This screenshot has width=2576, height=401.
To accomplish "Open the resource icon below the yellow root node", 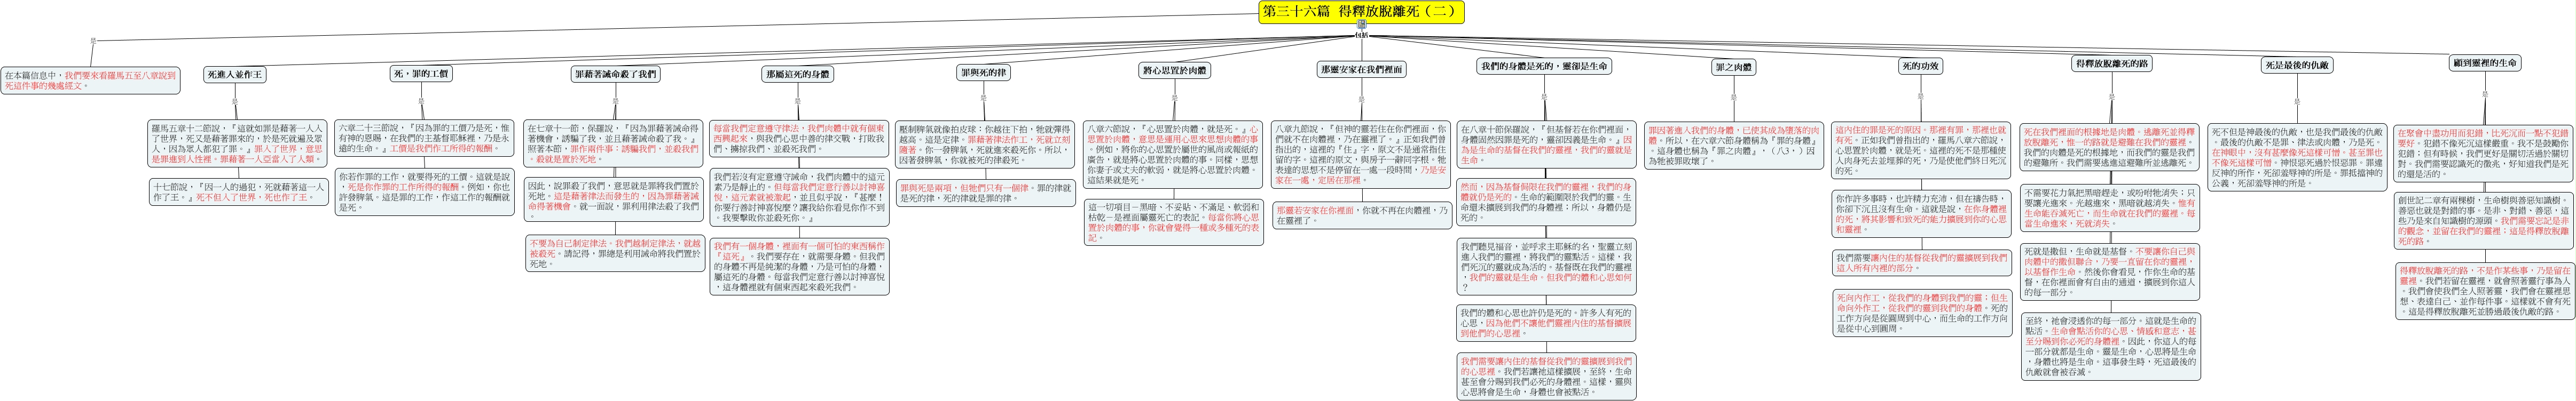I will (1362, 24).
